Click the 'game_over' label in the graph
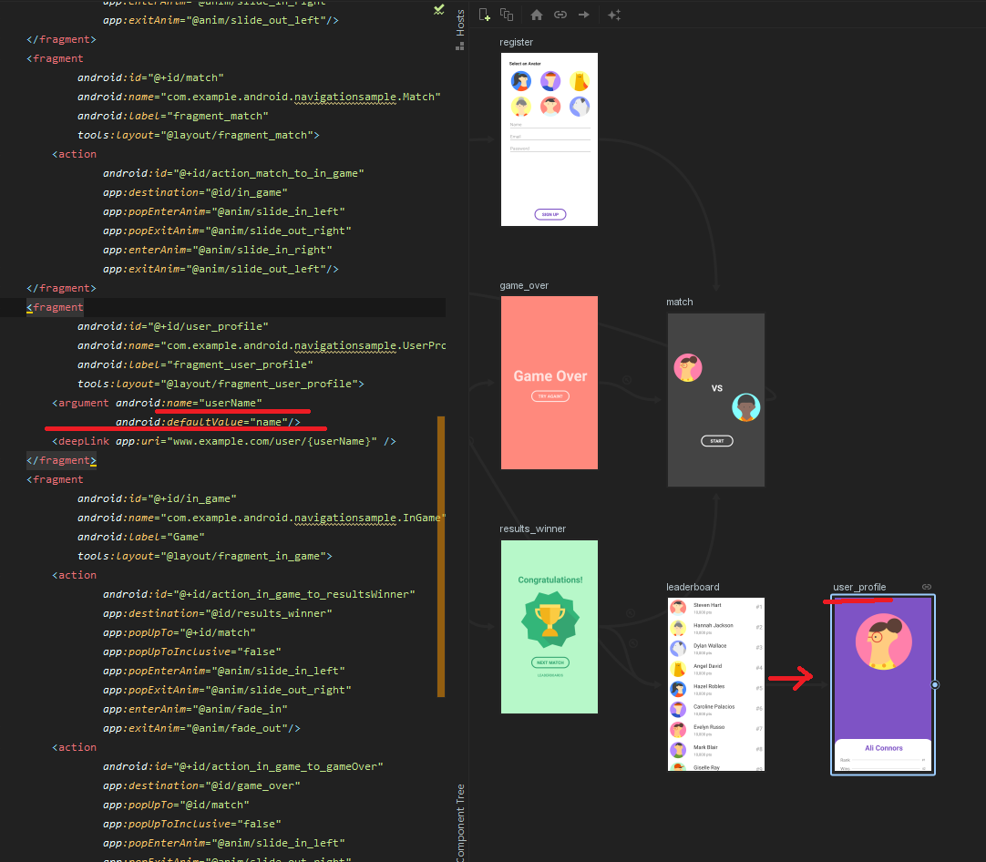This screenshot has height=862, width=986. [524, 285]
